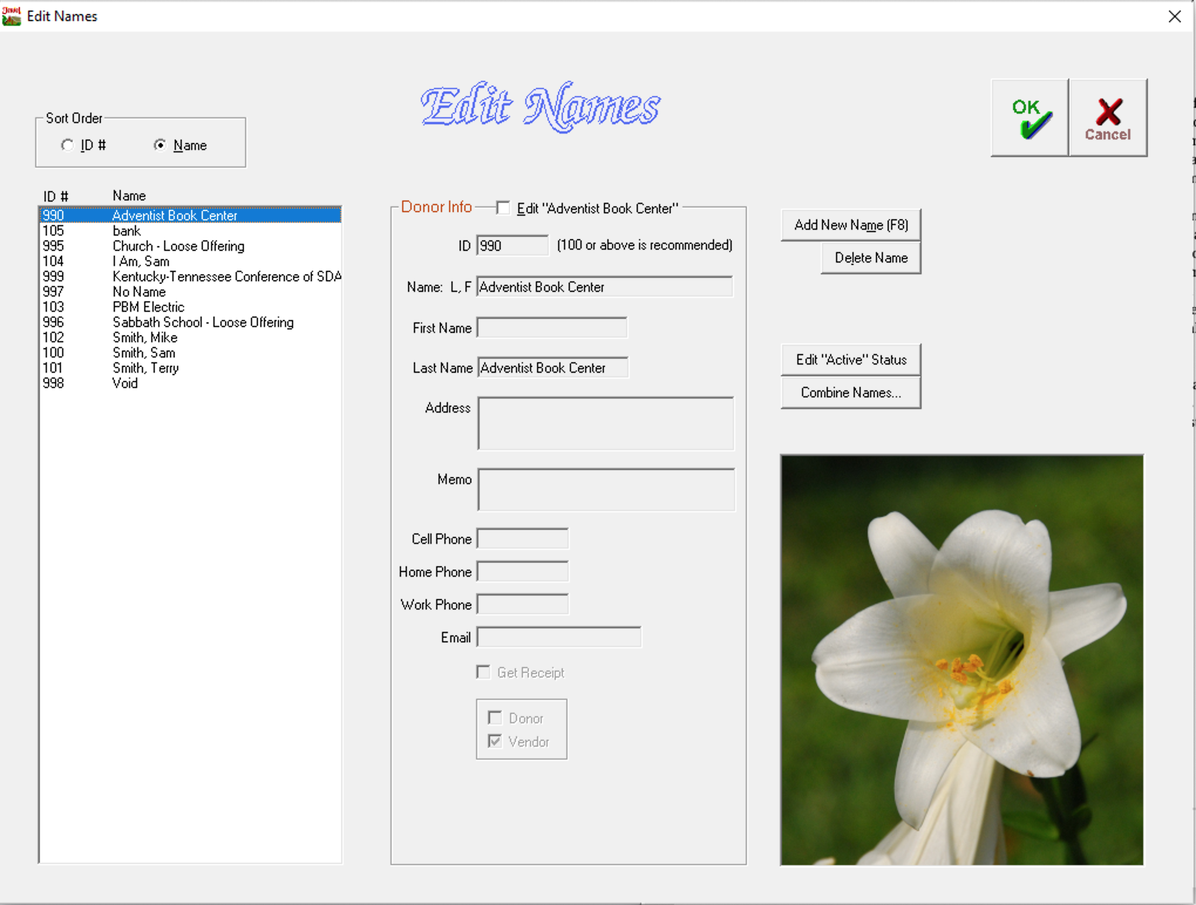1196x905 pixels.
Task: Select PBM Electric in the names list
Action: click(148, 307)
